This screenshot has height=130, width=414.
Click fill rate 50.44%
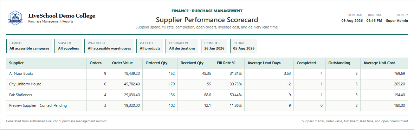235,95
